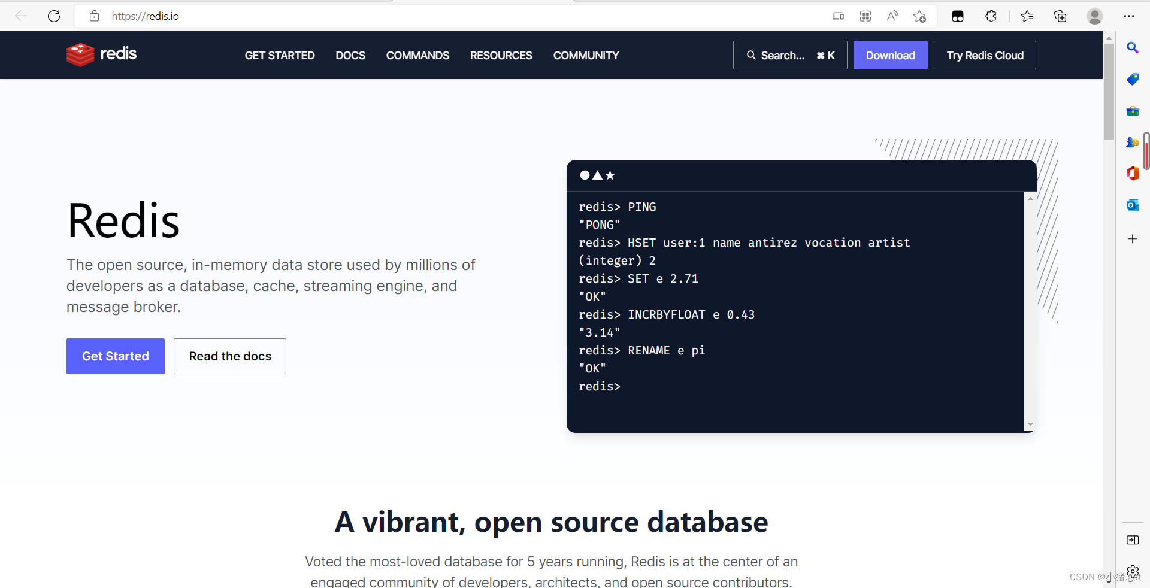Click terminal line "INCRBYFLOAT e 0.43"
1150x588 pixels.
(x=667, y=314)
